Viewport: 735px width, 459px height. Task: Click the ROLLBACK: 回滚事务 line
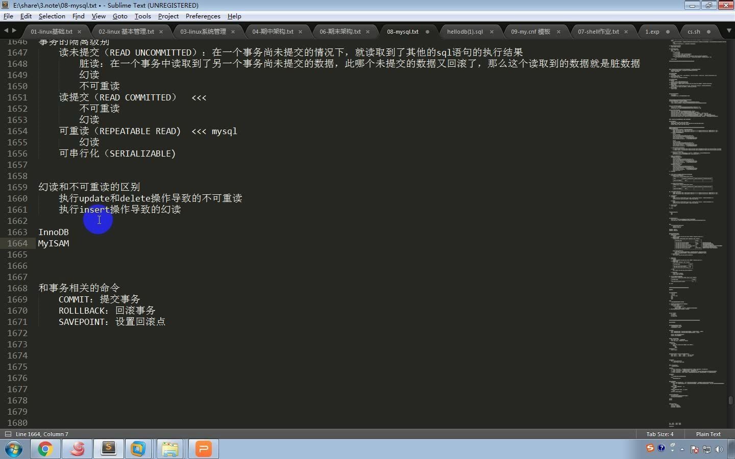point(107,311)
